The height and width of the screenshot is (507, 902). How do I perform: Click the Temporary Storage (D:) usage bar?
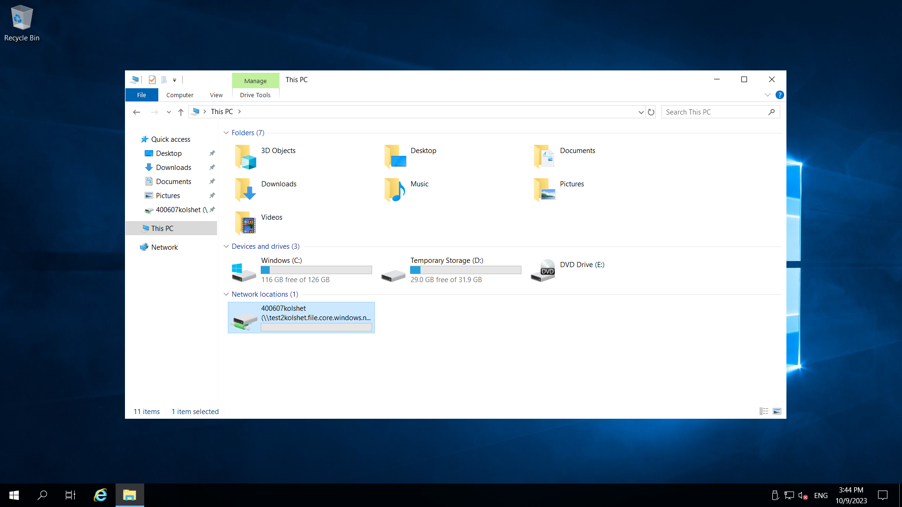click(x=465, y=270)
